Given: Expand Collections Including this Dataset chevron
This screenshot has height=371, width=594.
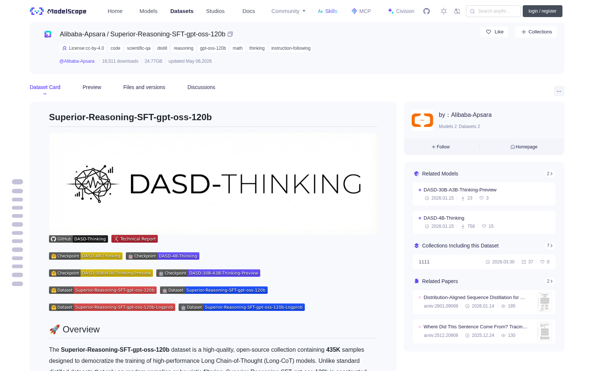Looking at the screenshot, I should (550, 246).
